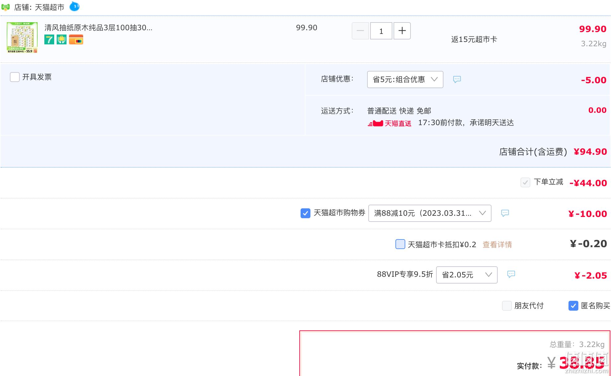Click the comment icon beside 88VIP dropdown
This screenshot has height=376, width=611.
click(511, 274)
